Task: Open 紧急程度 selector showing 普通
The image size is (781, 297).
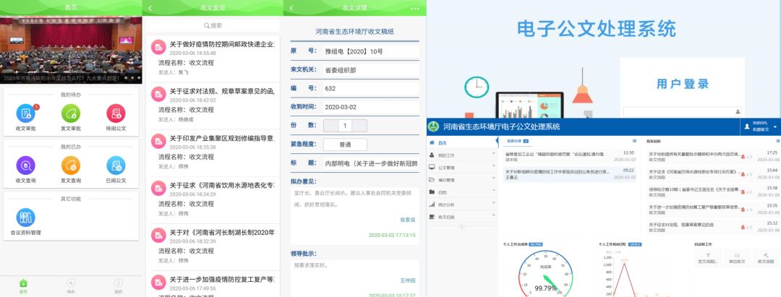Action: coord(345,145)
